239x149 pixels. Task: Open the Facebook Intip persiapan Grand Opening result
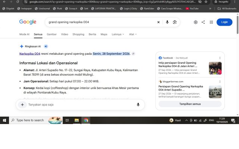178,64
